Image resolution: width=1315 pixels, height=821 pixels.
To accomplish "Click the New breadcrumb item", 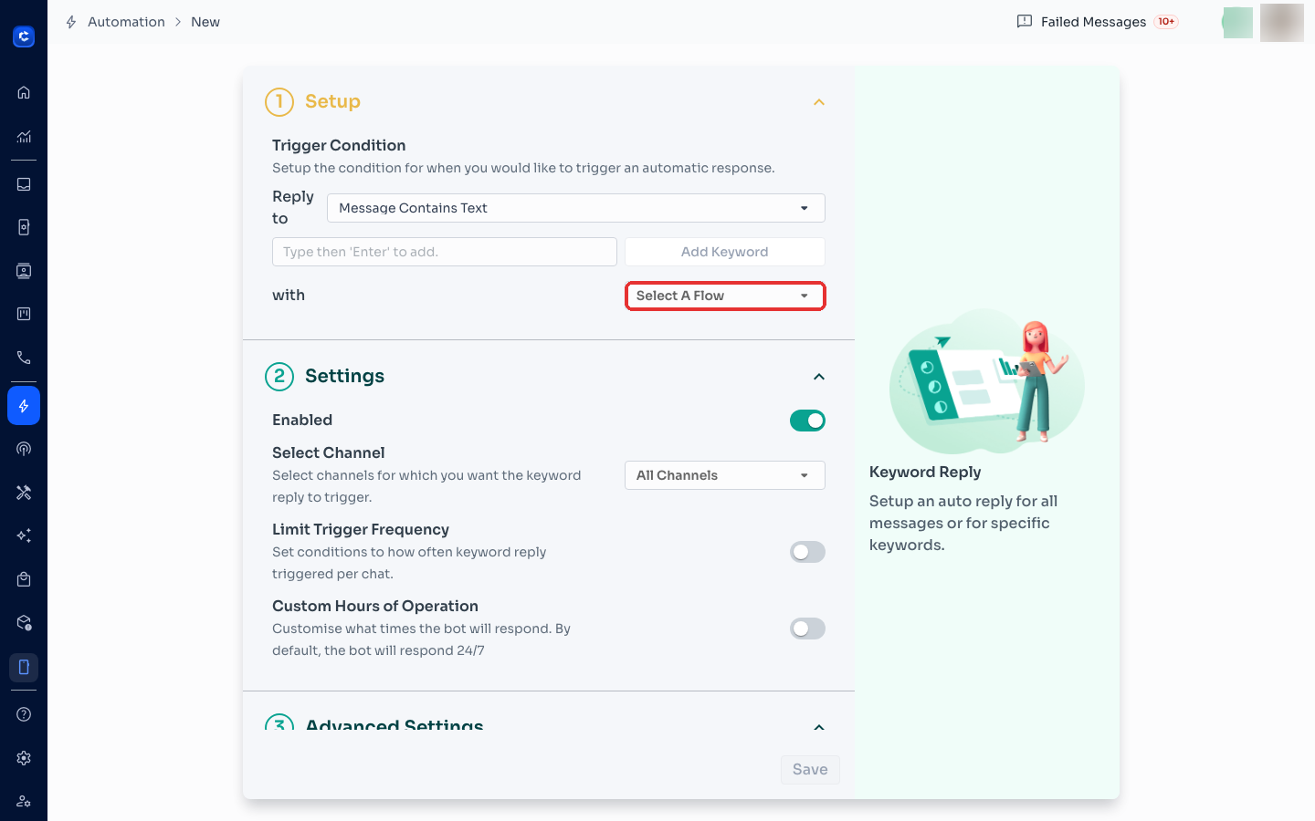I will click(205, 22).
